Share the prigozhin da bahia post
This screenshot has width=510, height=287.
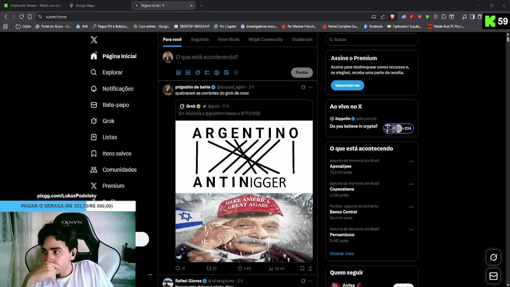click(310, 269)
